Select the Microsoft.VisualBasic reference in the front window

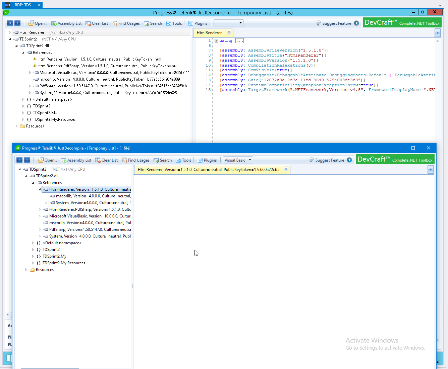87,216
